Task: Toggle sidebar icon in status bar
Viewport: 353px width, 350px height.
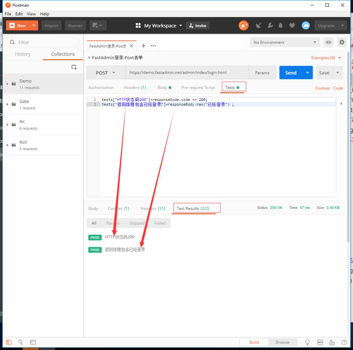Action: [9, 342]
